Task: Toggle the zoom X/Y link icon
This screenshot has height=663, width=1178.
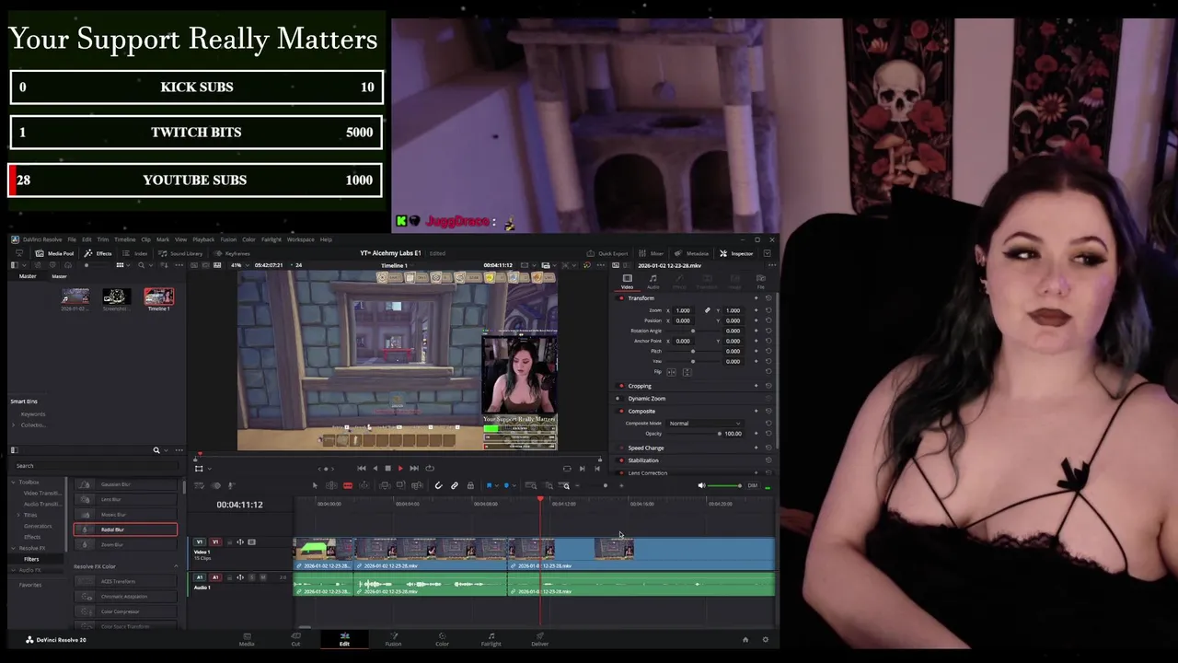Action: tap(707, 310)
